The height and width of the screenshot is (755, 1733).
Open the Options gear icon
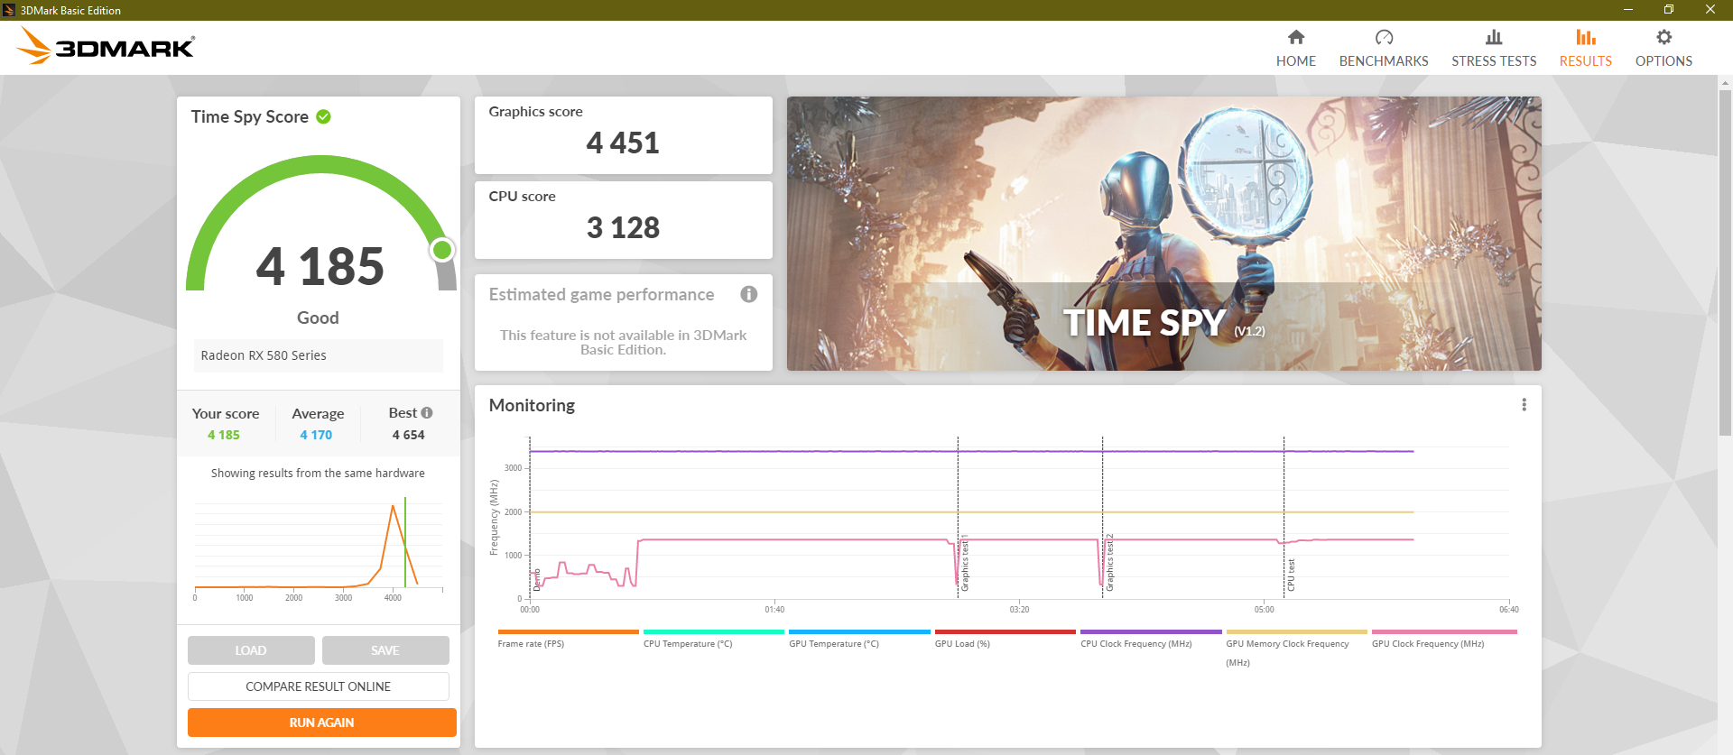coord(1663,38)
